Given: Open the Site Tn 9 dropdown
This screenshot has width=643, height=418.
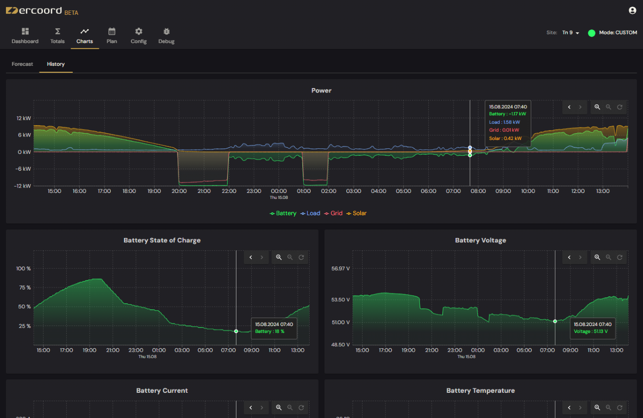Looking at the screenshot, I should tap(570, 32).
